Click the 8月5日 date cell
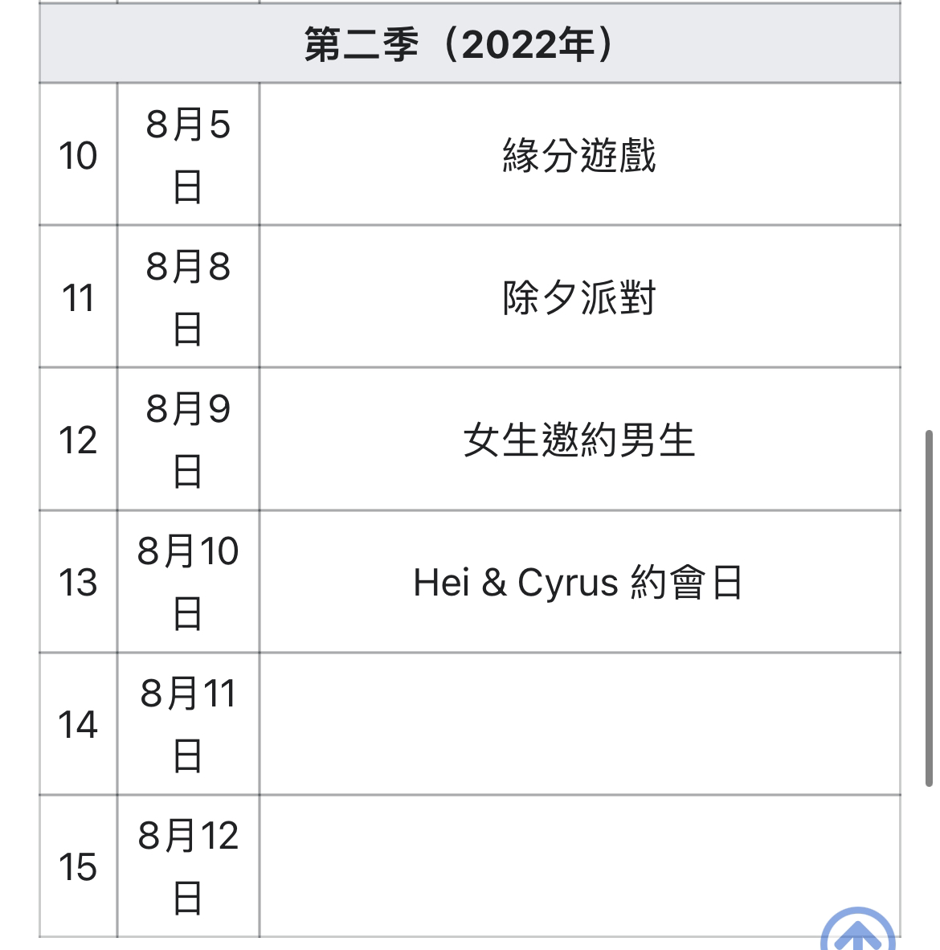940x950 pixels. pyautogui.click(x=188, y=154)
